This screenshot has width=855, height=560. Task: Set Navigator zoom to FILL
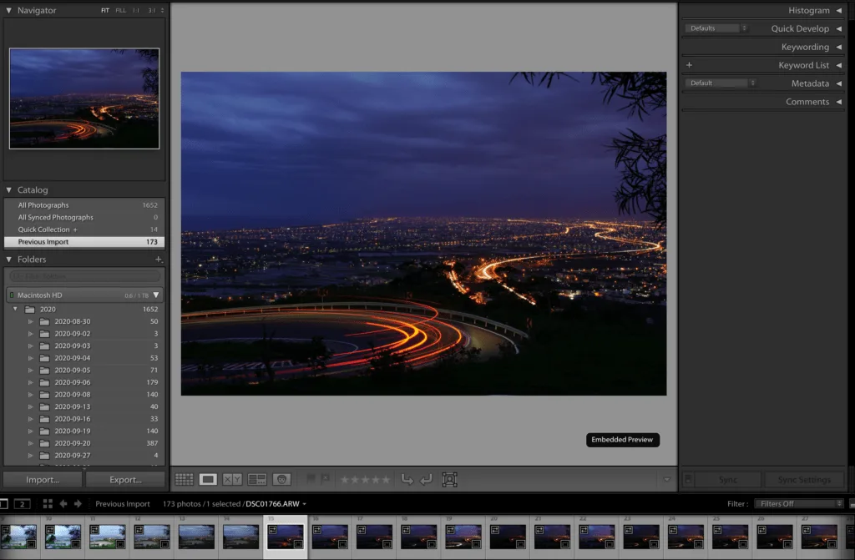tap(121, 11)
